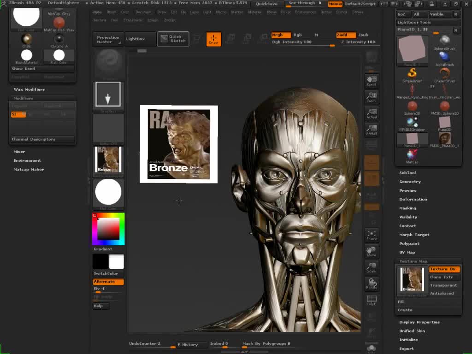Click the Clone Txtr button
The image size is (472, 354).
(x=444, y=277)
